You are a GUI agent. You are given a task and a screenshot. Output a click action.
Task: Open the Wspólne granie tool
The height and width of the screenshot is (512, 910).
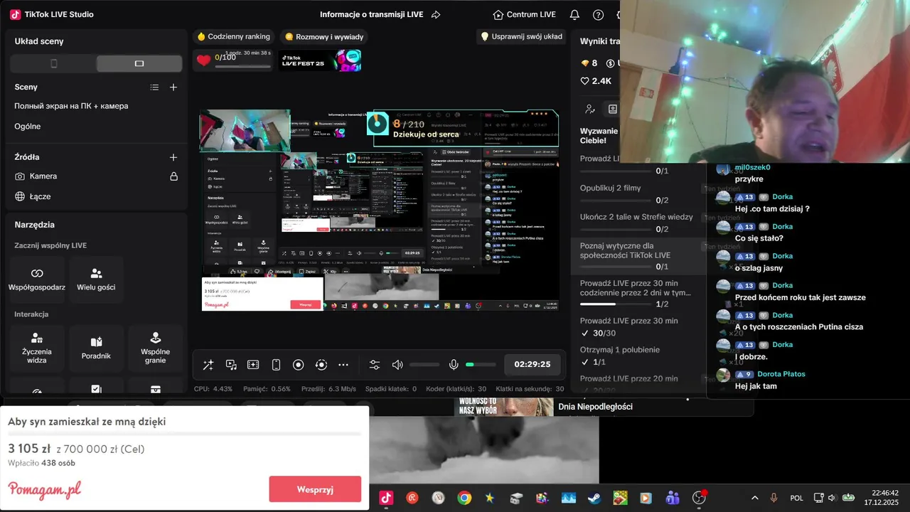pos(155,348)
